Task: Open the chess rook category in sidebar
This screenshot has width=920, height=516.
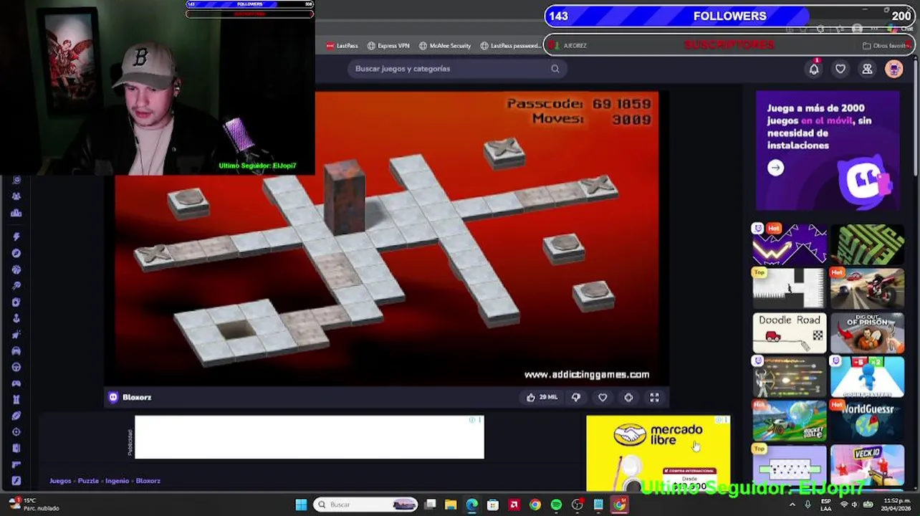Action: tap(16, 399)
